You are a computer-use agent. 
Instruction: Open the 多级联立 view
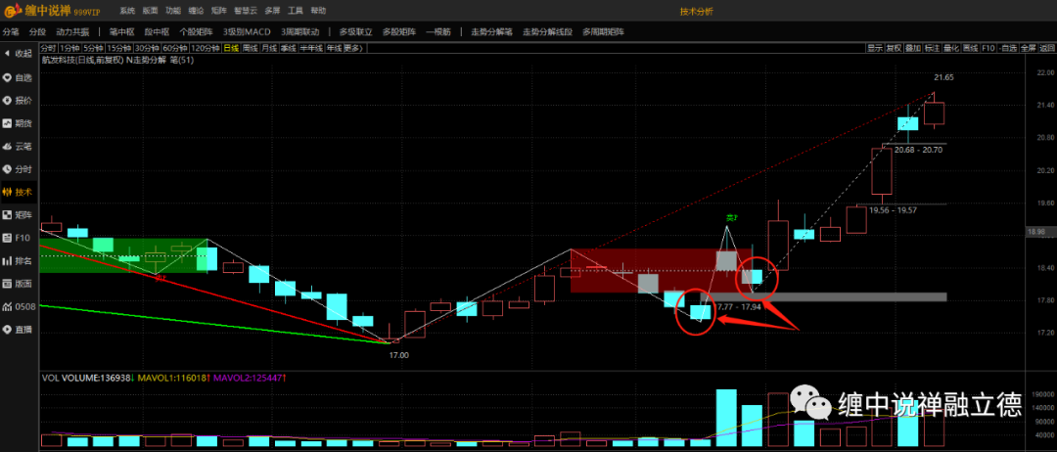coord(356,31)
